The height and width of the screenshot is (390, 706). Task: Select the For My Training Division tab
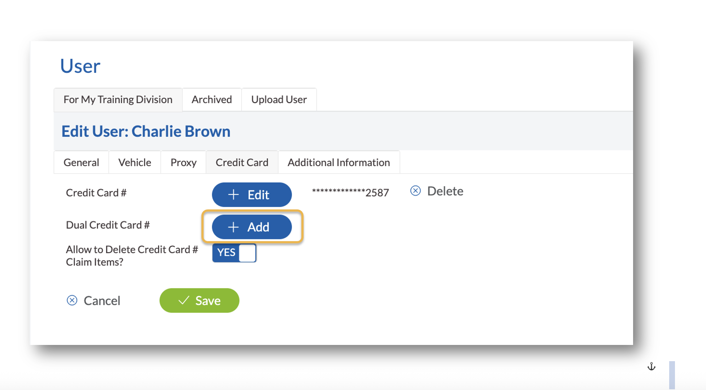click(118, 99)
